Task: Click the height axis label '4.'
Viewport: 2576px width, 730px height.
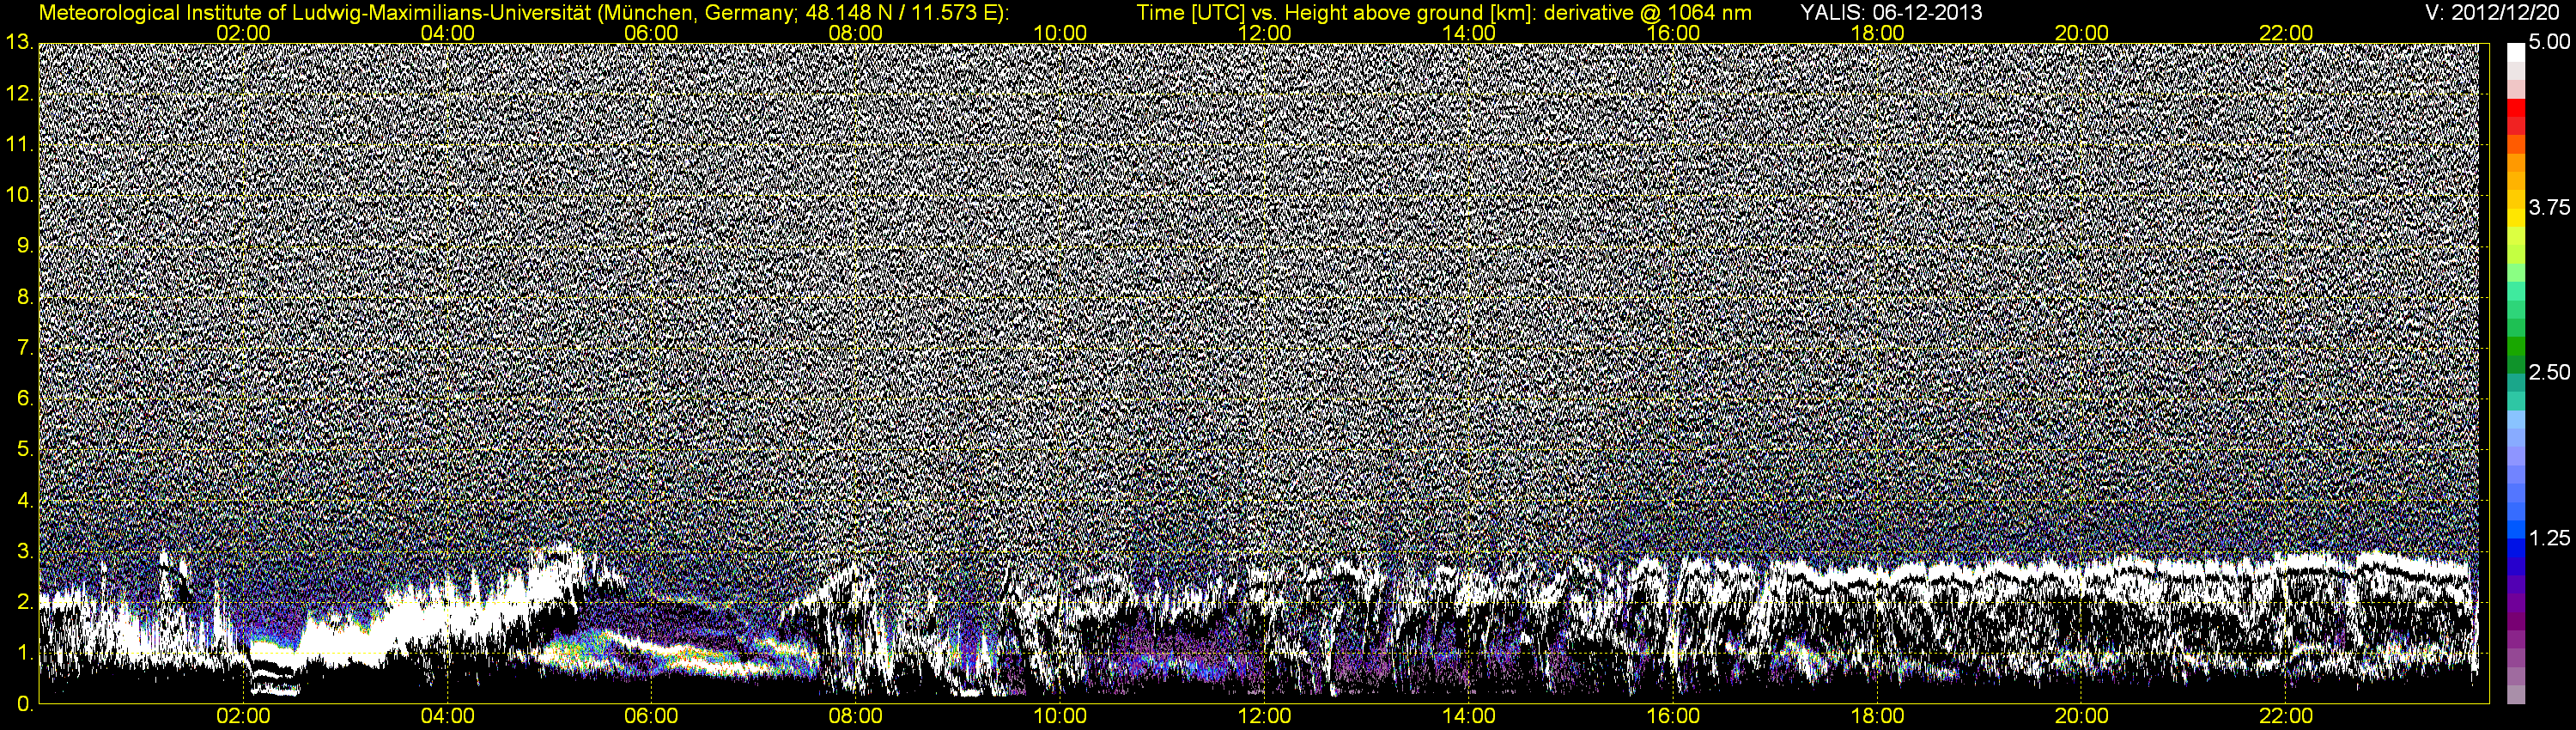Action: point(25,501)
